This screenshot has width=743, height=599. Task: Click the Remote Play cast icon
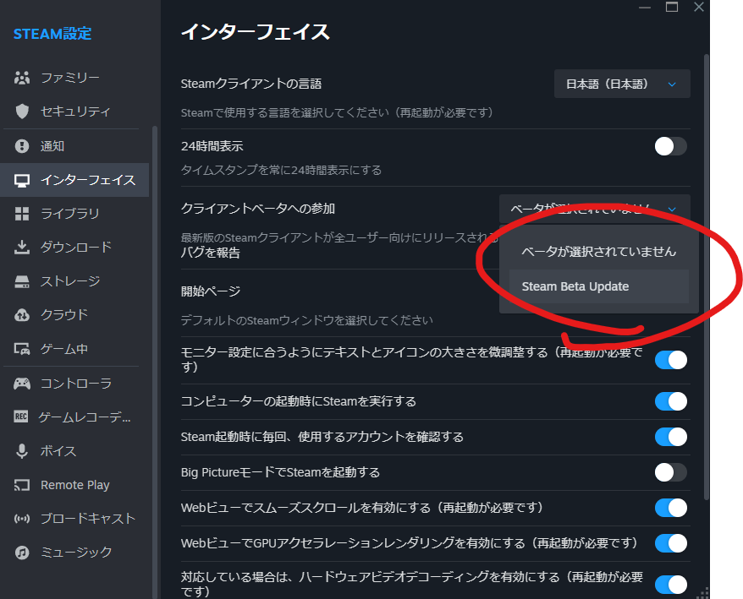point(22,485)
